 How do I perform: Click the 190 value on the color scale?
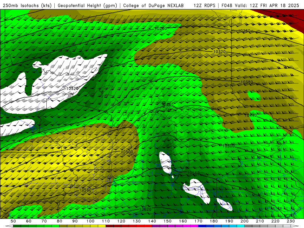[x=229, y=221]
